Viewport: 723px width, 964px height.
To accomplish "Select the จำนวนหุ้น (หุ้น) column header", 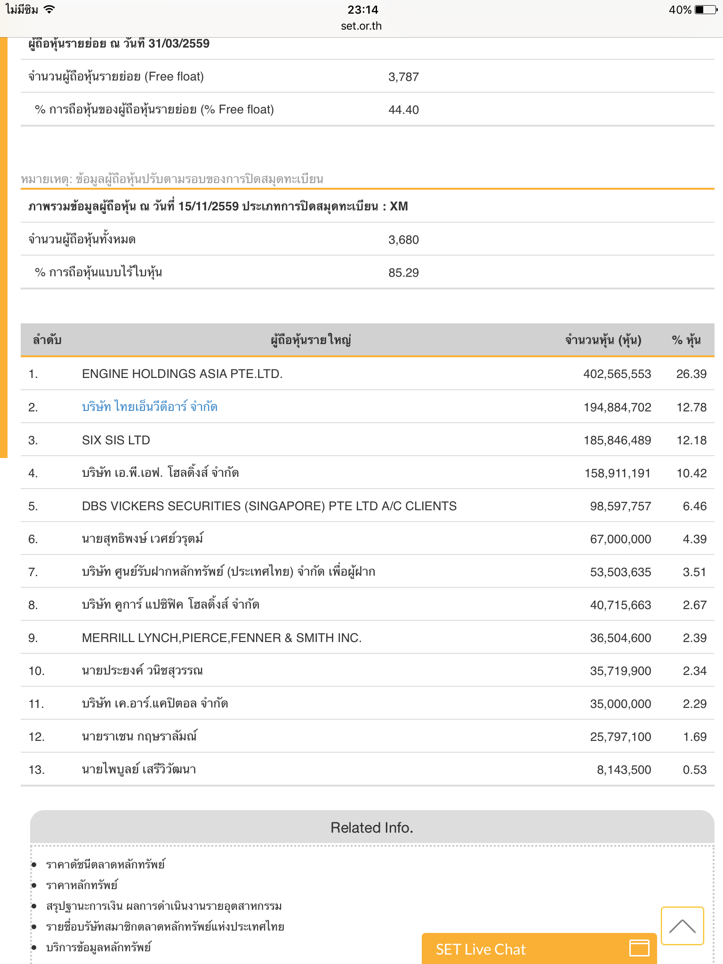I will pyautogui.click(x=603, y=340).
